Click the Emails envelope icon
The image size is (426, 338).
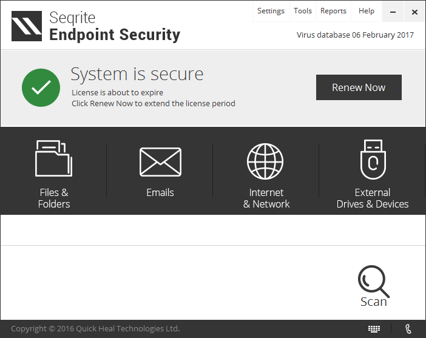coord(160,161)
